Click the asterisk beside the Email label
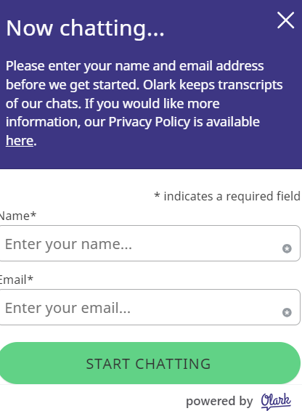The height and width of the screenshot is (411, 302). click(x=30, y=278)
